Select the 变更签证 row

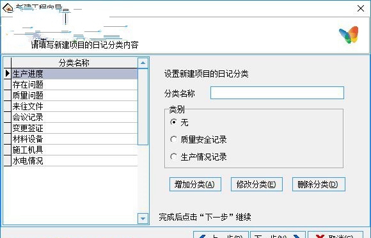[74, 128]
